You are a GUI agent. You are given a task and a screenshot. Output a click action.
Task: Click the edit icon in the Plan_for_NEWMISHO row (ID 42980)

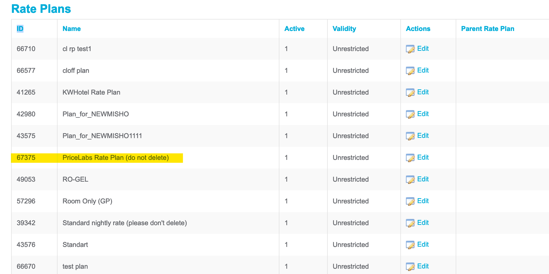click(410, 114)
